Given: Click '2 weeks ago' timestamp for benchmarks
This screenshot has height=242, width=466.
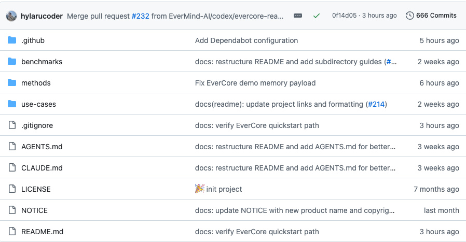Looking at the screenshot, I should pyautogui.click(x=438, y=62).
